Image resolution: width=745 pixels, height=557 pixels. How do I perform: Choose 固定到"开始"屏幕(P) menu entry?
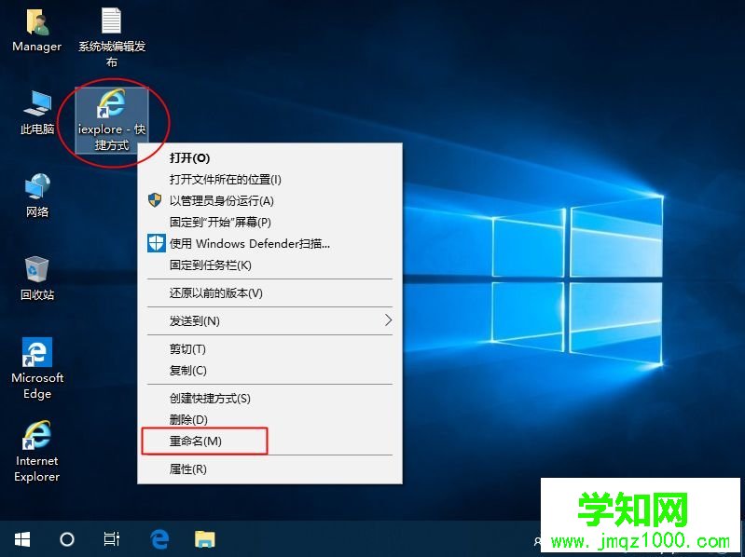pos(269,222)
